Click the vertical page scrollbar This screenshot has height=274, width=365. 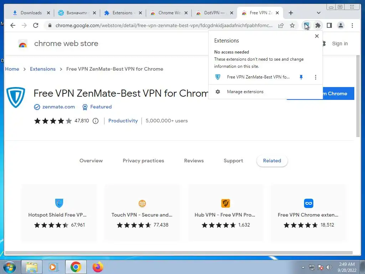coord(358,96)
